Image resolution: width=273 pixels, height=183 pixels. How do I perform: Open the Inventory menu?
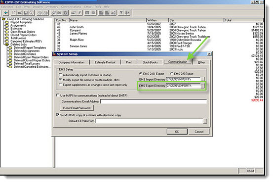(x=52, y=7)
